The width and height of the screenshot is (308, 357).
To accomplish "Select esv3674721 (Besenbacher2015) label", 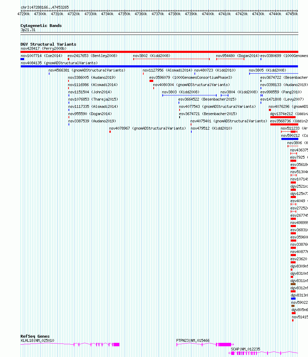I will pos(208,114).
